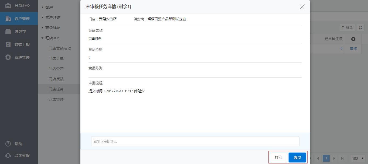The image size is (368, 164).
Task: Open the 联系客服 headset icon
Action: [x=8, y=156]
